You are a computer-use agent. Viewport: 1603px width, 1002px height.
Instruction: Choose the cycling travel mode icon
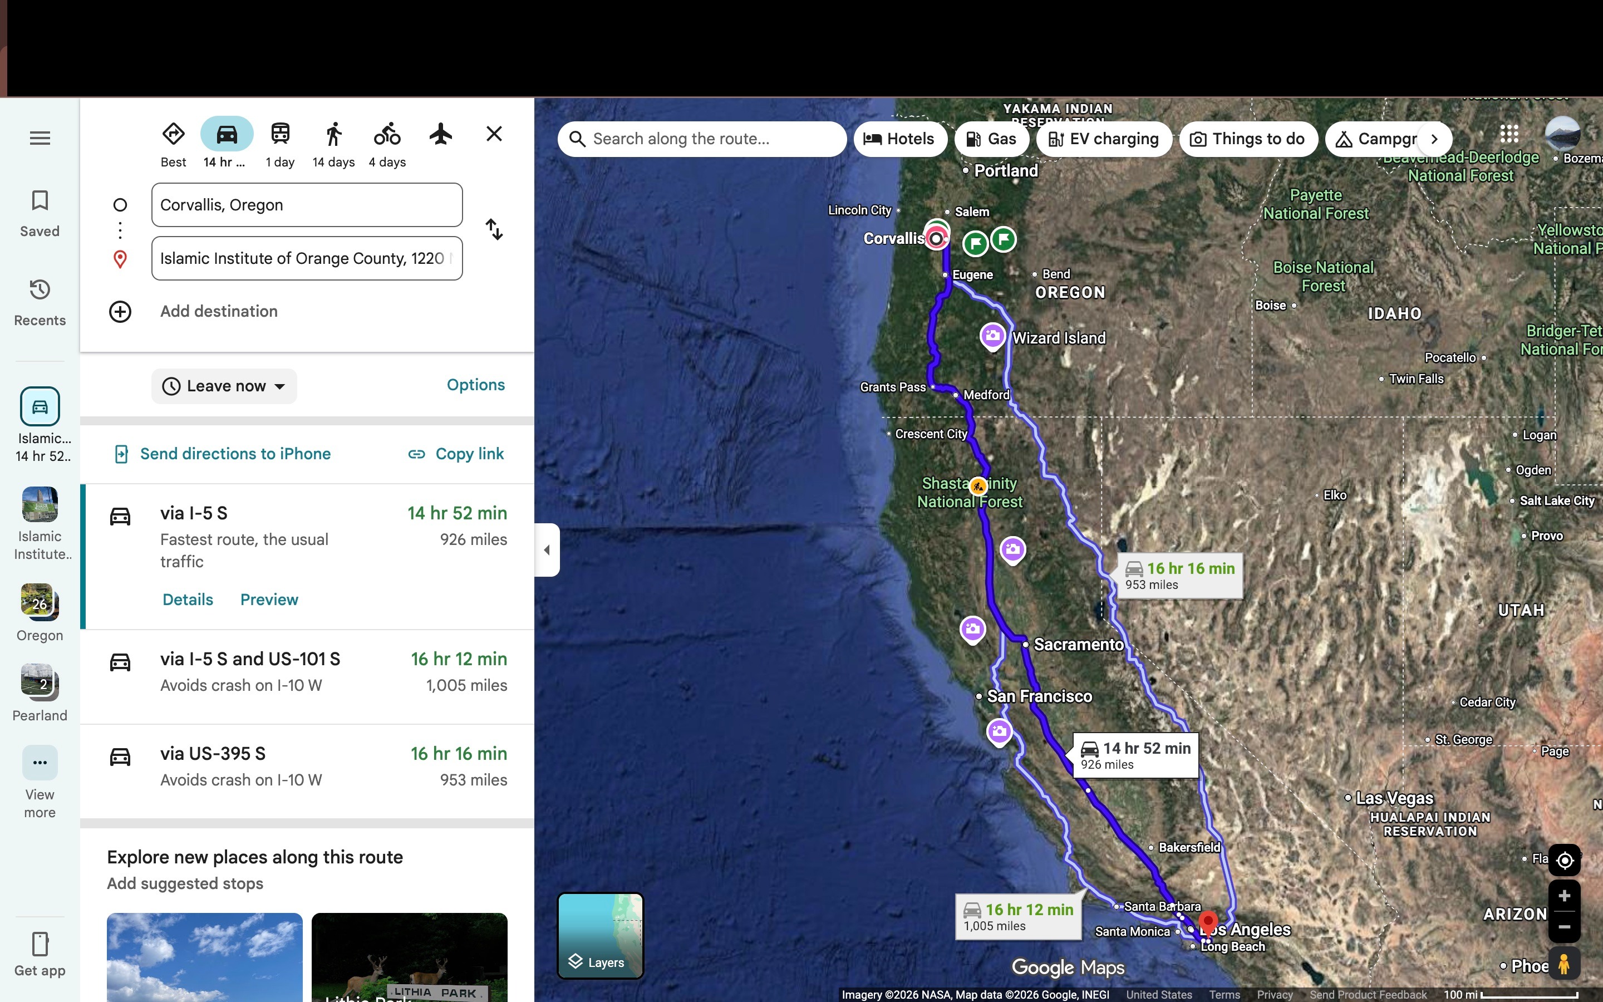[387, 135]
